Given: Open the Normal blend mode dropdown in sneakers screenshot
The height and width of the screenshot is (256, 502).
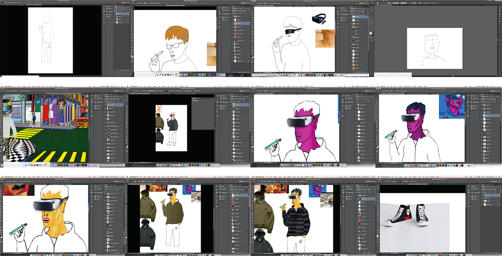Looking at the screenshot, I should (x=487, y=189).
